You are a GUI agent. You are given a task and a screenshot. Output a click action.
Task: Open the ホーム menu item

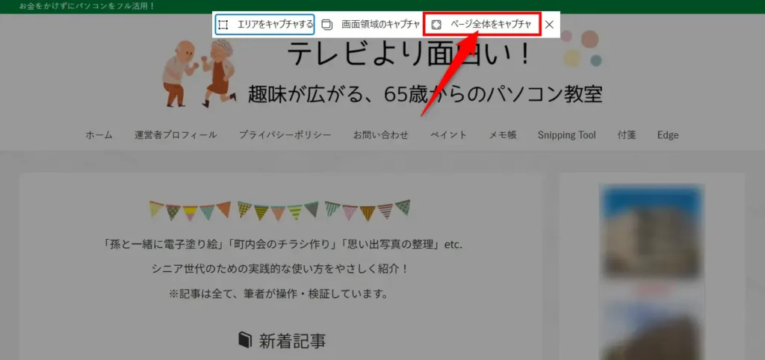[x=99, y=135]
